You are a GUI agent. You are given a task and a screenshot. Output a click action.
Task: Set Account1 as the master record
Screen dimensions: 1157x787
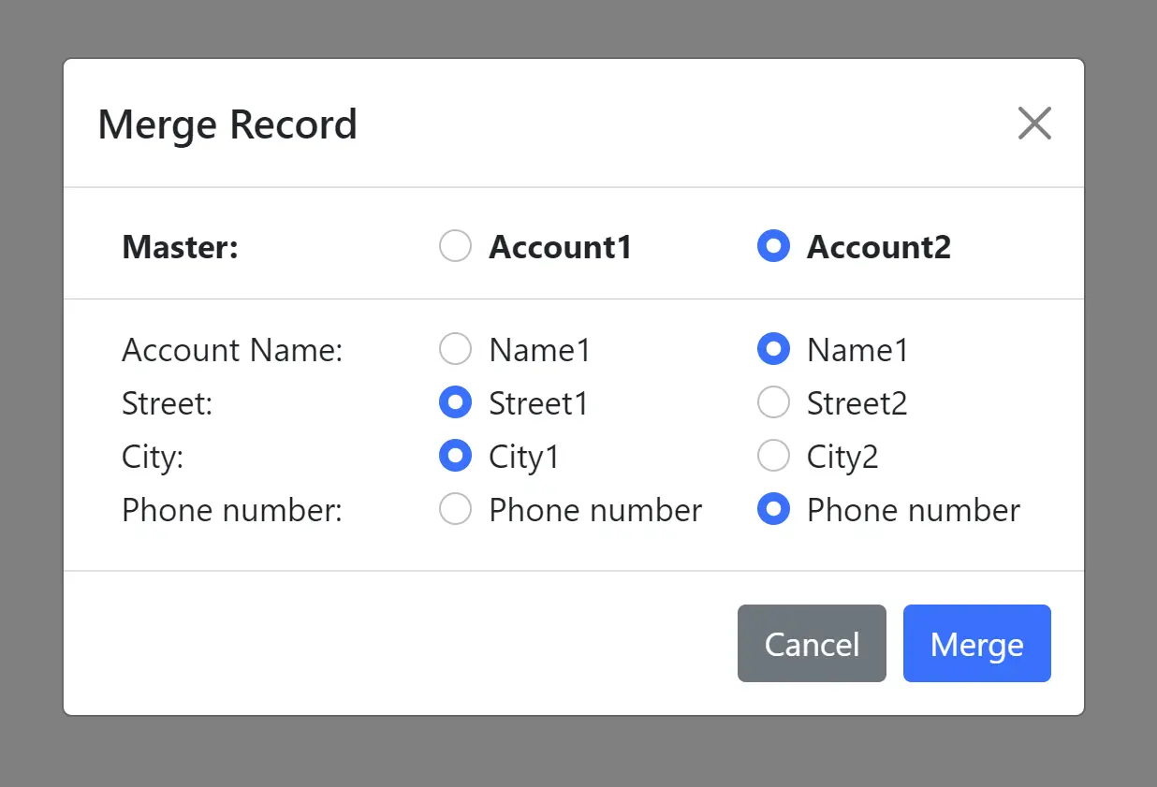455,246
